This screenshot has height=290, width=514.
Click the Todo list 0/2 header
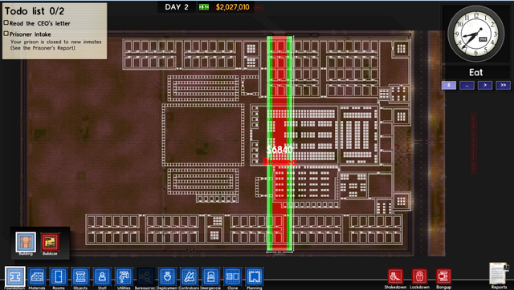35,10
